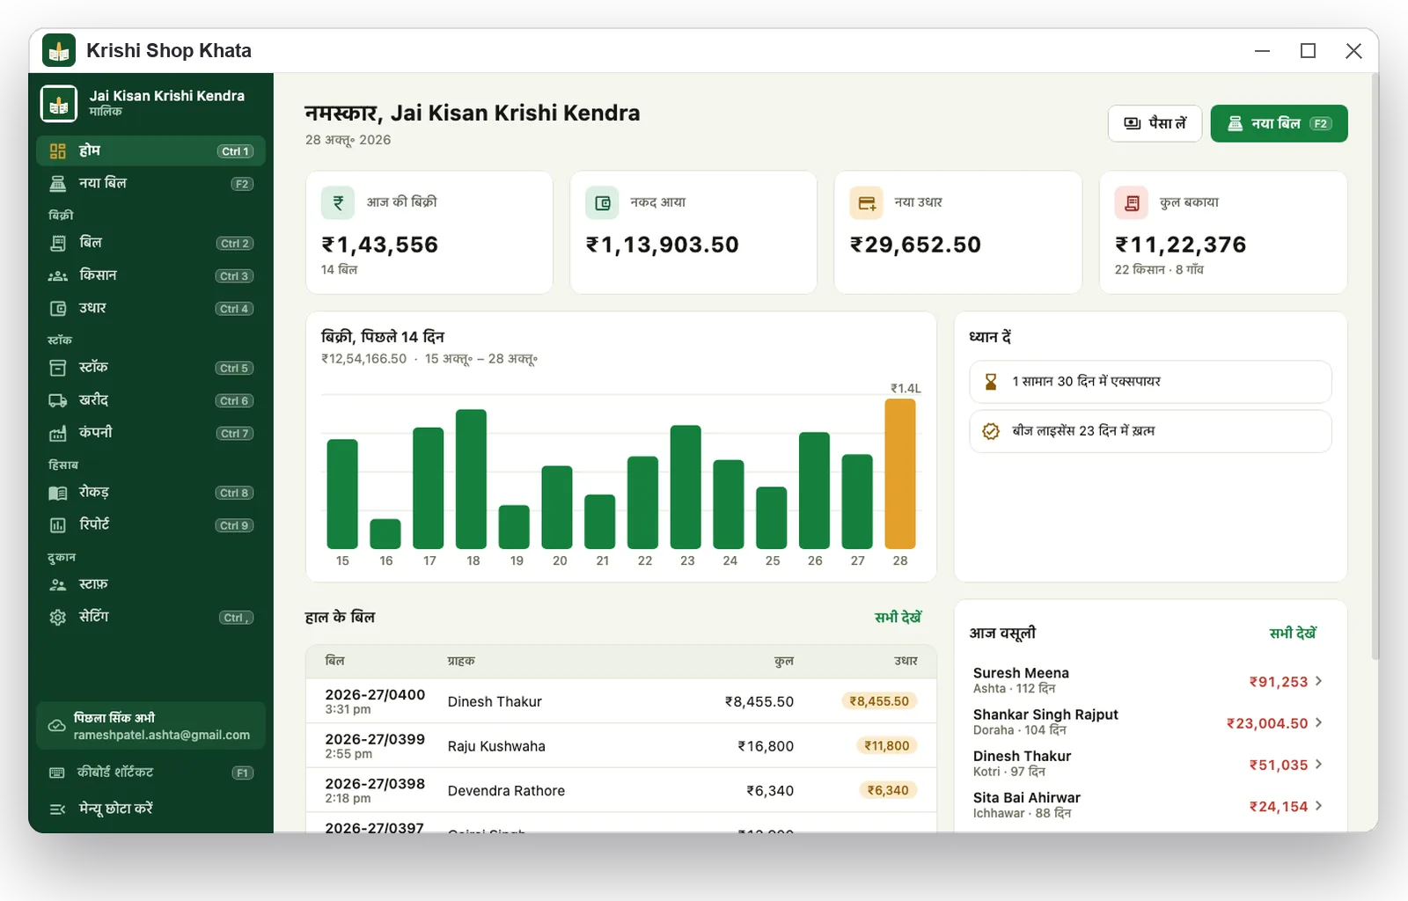The image size is (1408, 901).
Task: Select स्टॉक menu label in the sidebar
Action: point(93,367)
